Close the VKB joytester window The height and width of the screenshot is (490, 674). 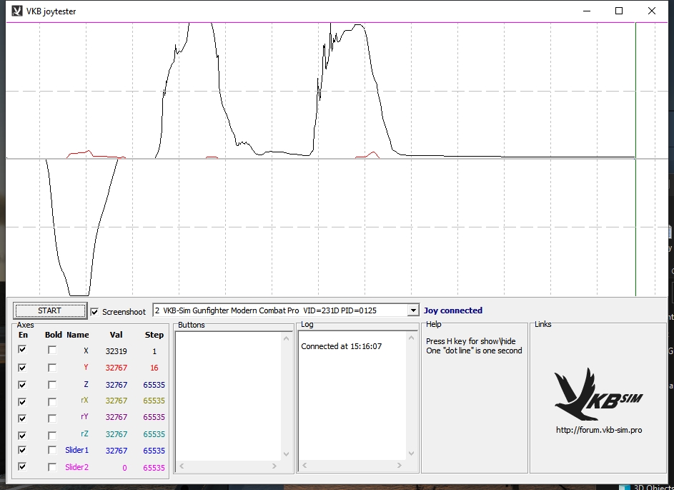pos(652,11)
